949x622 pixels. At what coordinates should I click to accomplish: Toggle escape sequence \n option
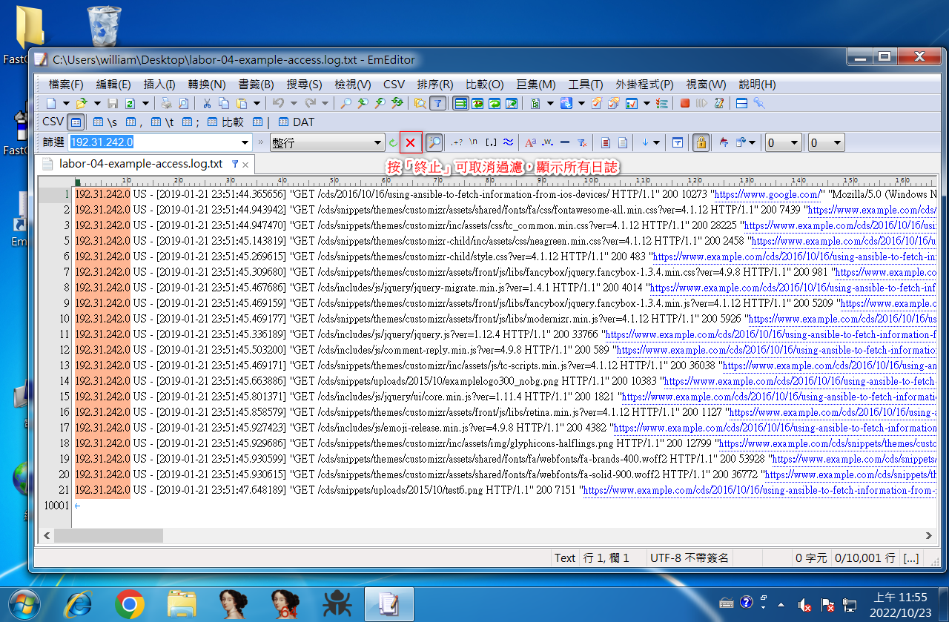pyautogui.click(x=474, y=142)
